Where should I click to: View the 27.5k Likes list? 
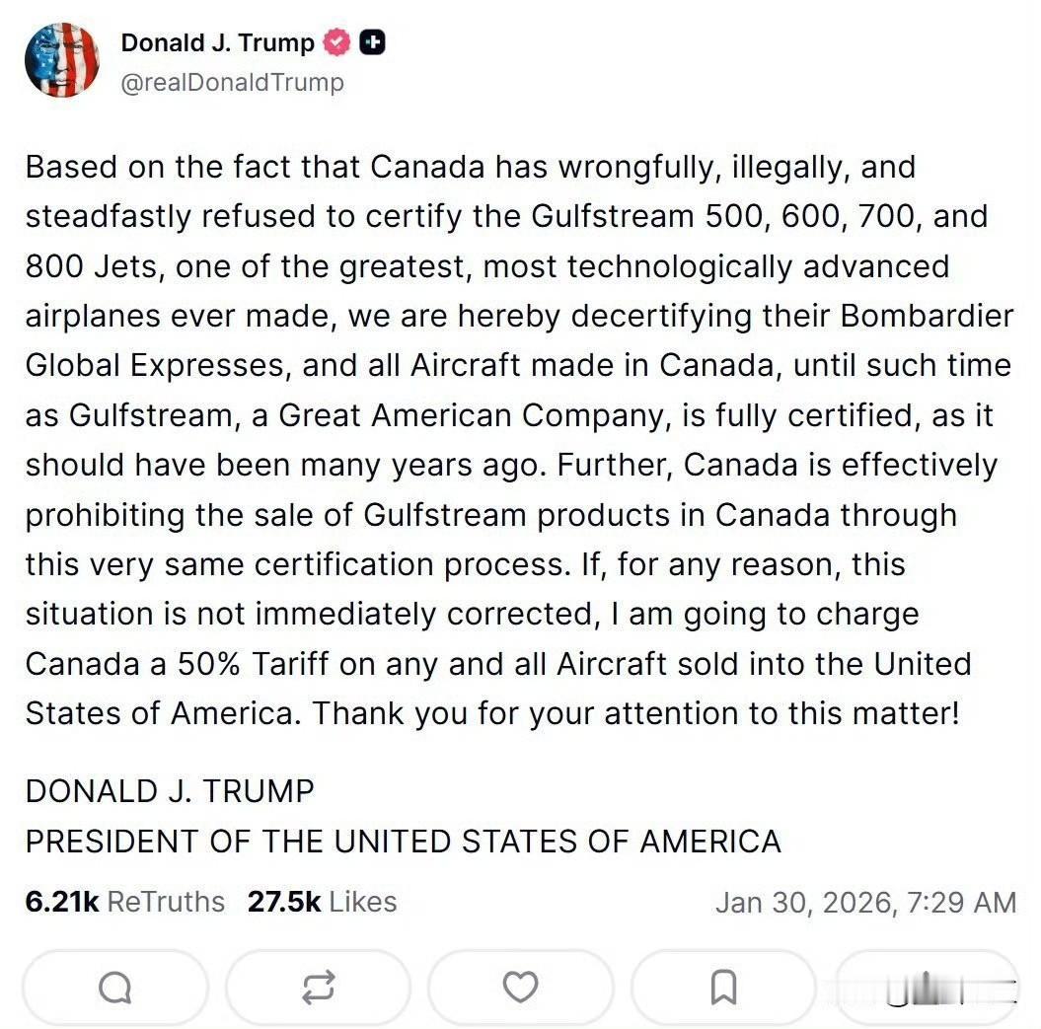click(x=322, y=902)
